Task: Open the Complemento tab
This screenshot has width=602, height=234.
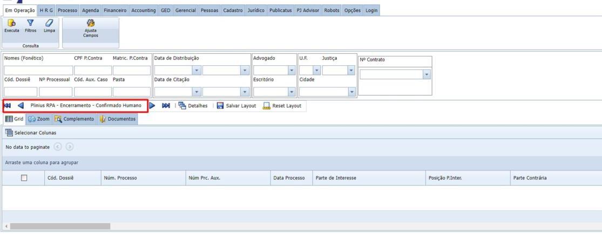Action: click(75, 119)
